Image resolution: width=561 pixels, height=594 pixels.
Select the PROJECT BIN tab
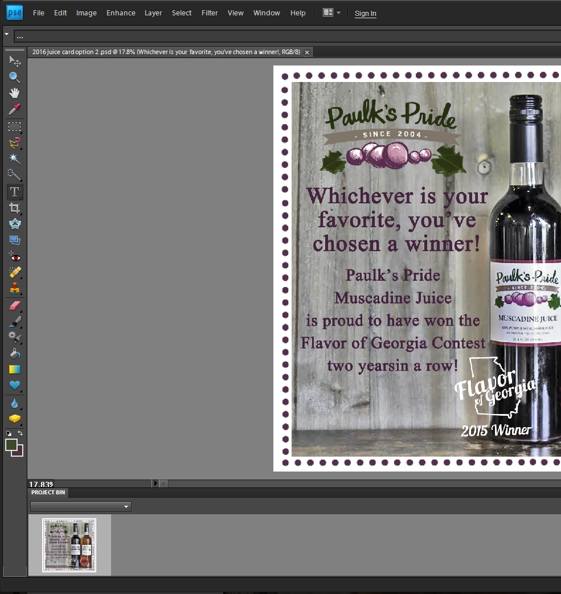48,493
